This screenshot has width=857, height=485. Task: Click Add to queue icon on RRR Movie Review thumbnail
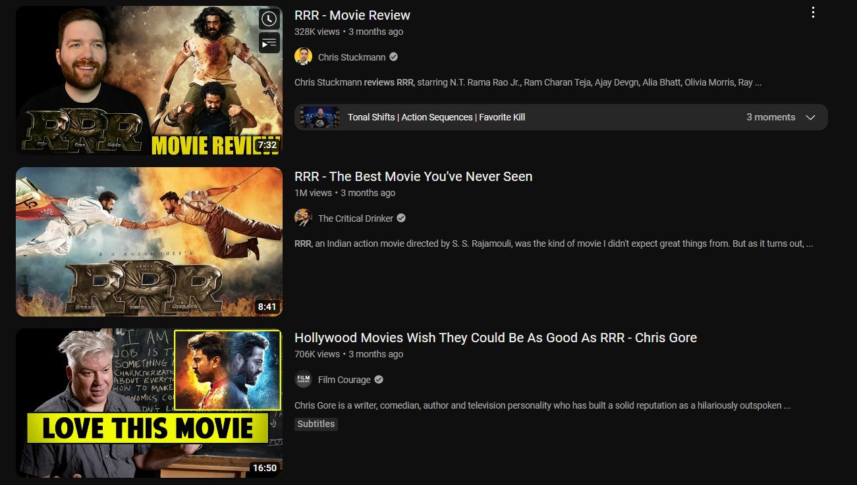click(x=269, y=43)
